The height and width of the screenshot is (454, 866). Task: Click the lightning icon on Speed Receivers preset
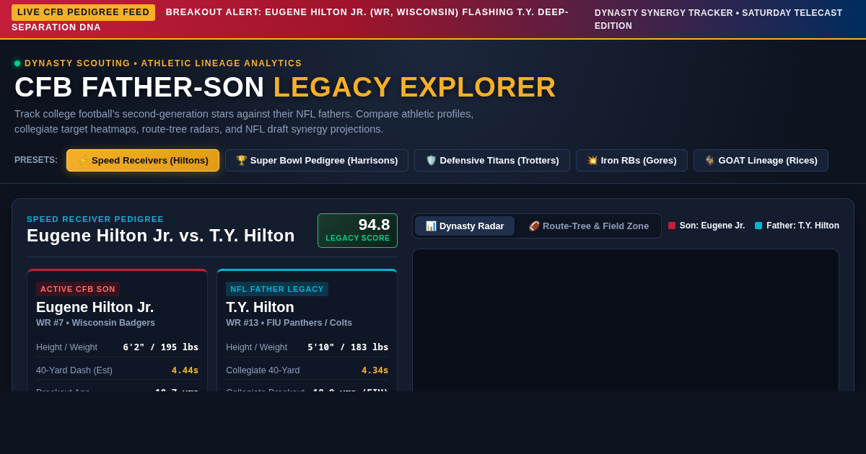(x=83, y=160)
